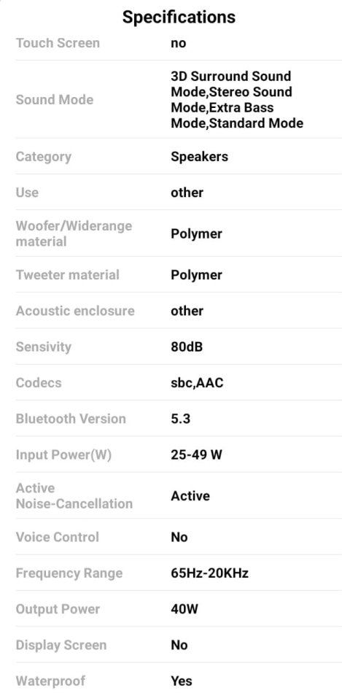Image resolution: width=342 pixels, height=693 pixels.
Task: Select the Voice Control value No
Action: (179, 537)
